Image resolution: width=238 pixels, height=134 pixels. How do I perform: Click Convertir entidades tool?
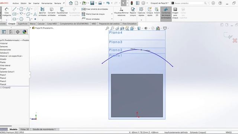52,12
